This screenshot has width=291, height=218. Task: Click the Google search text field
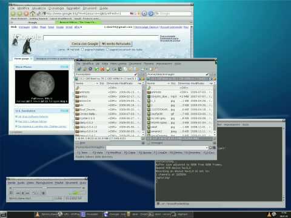(x=101, y=38)
